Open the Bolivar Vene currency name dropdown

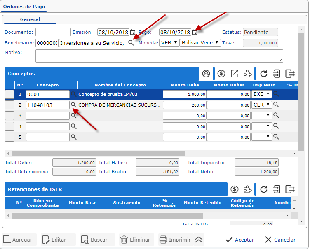pos(200,43)
